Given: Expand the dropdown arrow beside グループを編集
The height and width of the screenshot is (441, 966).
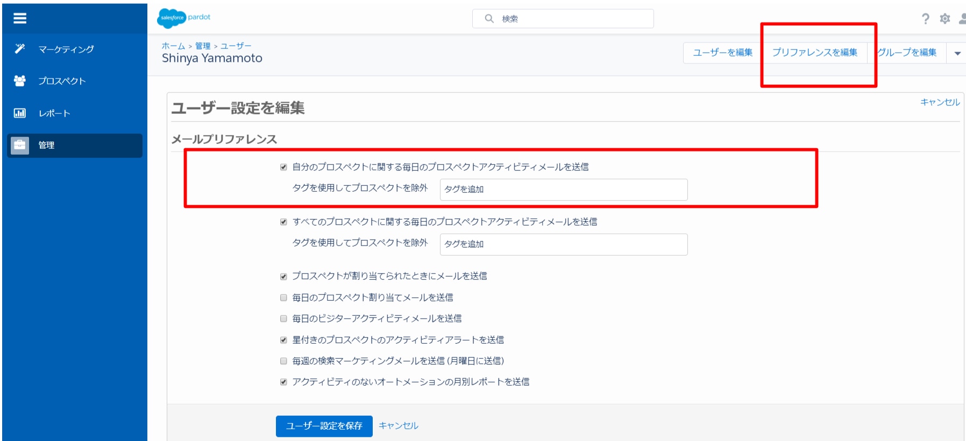Looking at the screenshot, I should pos(957,53).
